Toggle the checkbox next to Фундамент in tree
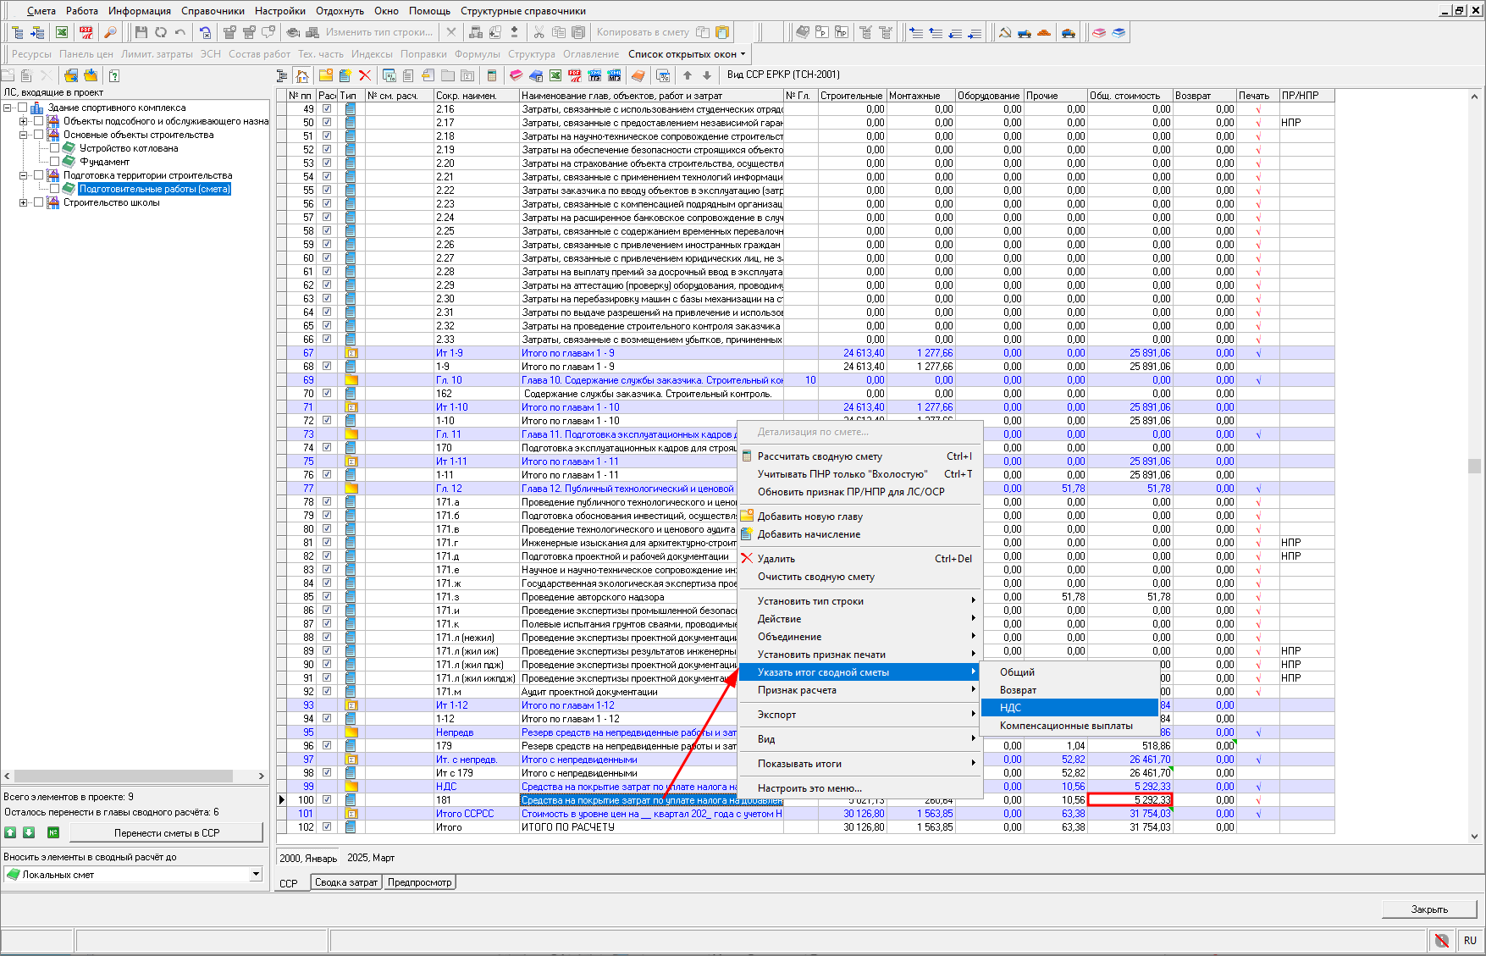The width and height of the screenshot is (1486, 956). (55, 162)
